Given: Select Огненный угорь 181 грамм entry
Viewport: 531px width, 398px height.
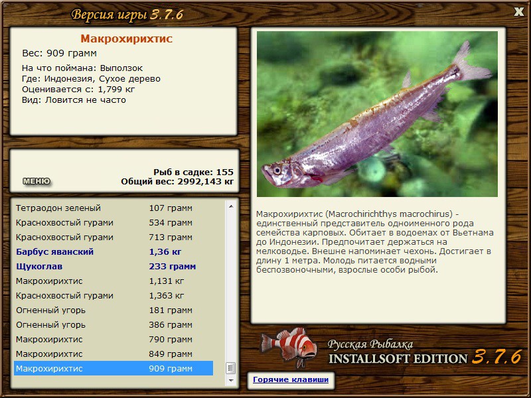Looking at the screenshot, I should pos(114,310).
